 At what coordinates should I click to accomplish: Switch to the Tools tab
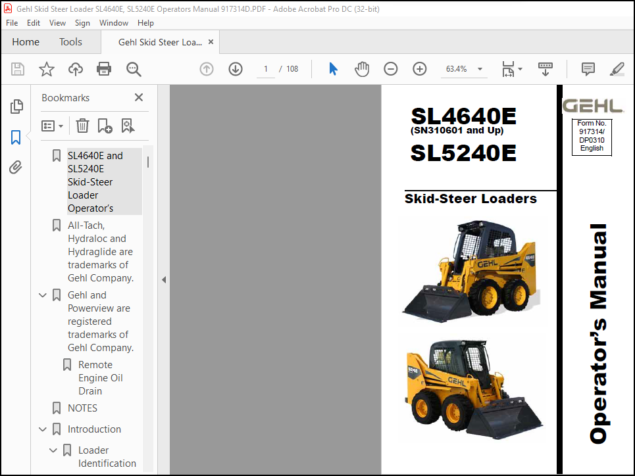coord(70,41)
